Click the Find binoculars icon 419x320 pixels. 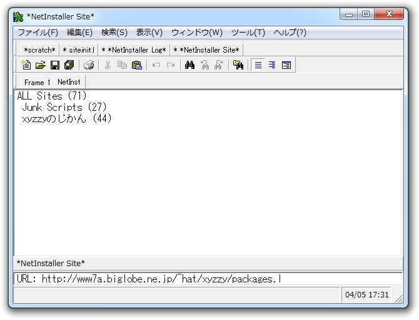pos(189,65)
